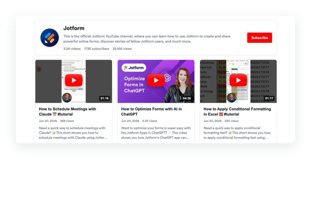The height and width of the screenshot is (205, 311).
Task: Click the date under the Excel video title
Action: [x=212, y=121]
